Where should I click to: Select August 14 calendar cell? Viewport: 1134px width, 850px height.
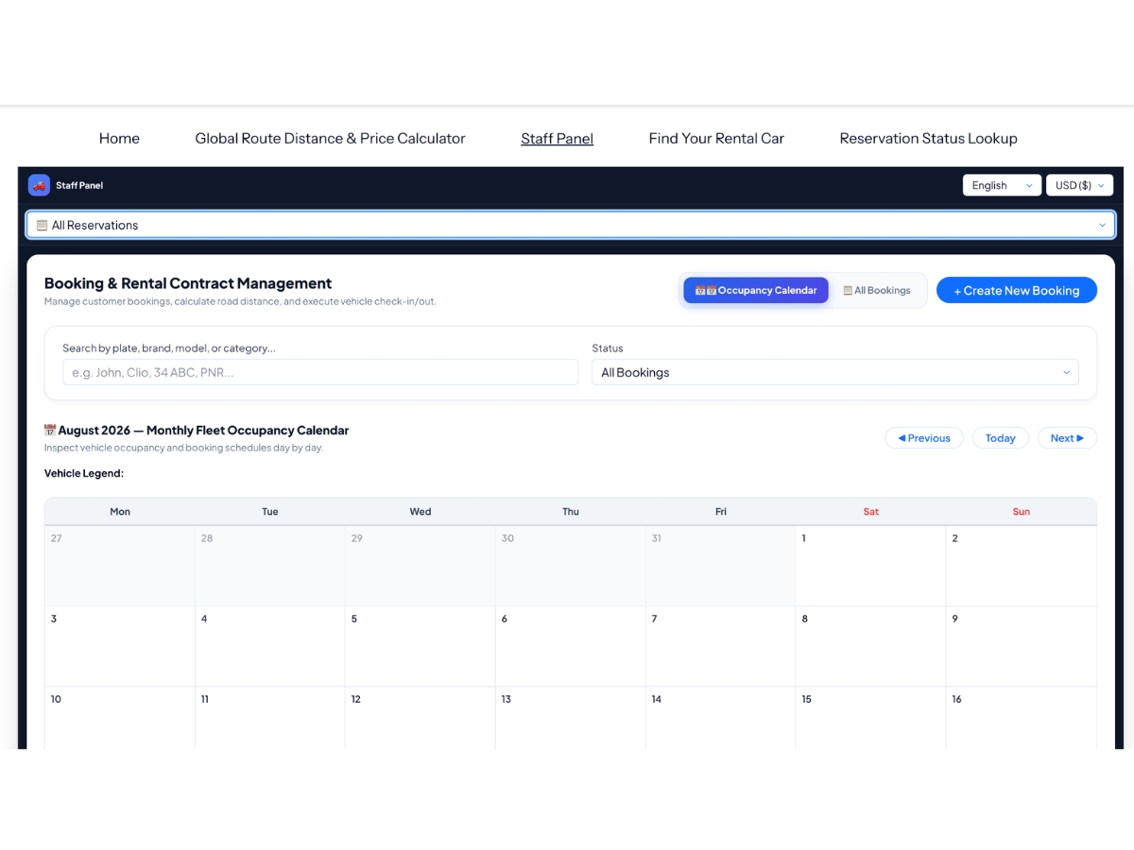721,718
